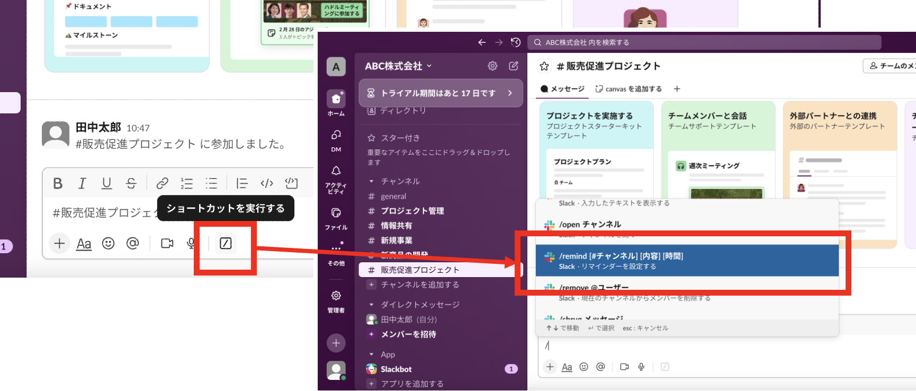Open the user profile avatar at rail bottom
Viewport: 916px width, 391px height.
pyautogui.click(x=336, y=370)
